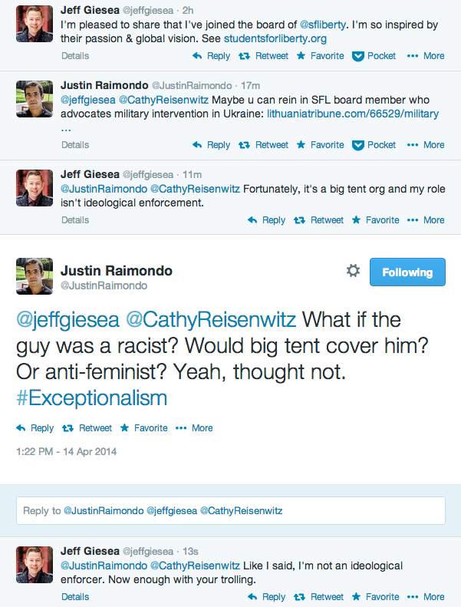Viewport: 461px width, 607px height.
Task: Retweet the main #Exceptionalism tweet
Action: [87, 428]
